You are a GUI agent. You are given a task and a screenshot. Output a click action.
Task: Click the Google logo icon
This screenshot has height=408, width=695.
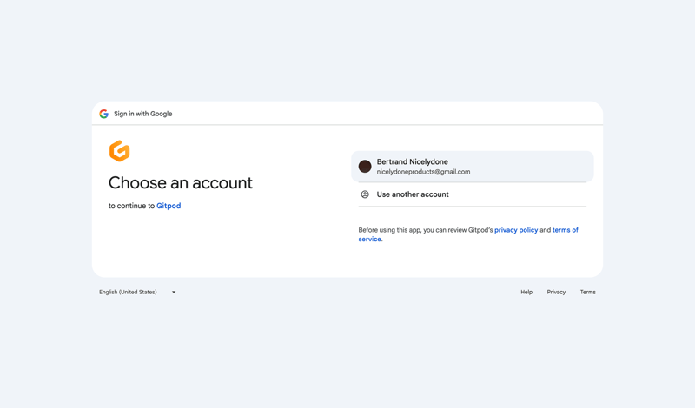103,114
